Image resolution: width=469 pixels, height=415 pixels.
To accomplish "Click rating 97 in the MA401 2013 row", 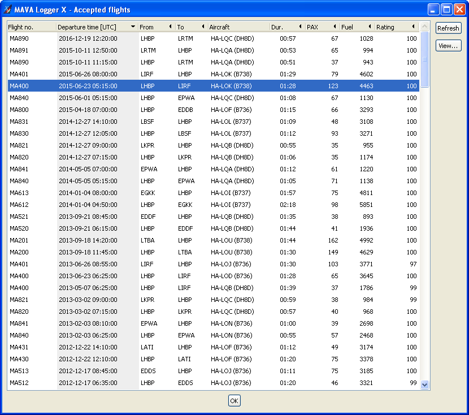I will click(413, 264).
